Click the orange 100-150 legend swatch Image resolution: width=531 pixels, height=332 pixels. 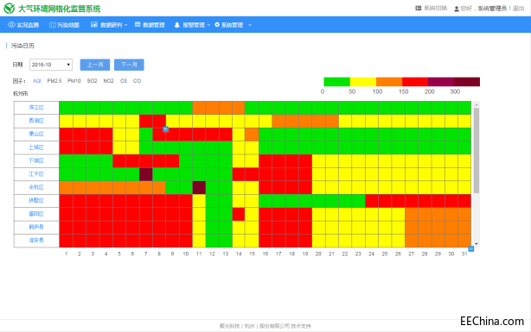[x=389, y=82]
